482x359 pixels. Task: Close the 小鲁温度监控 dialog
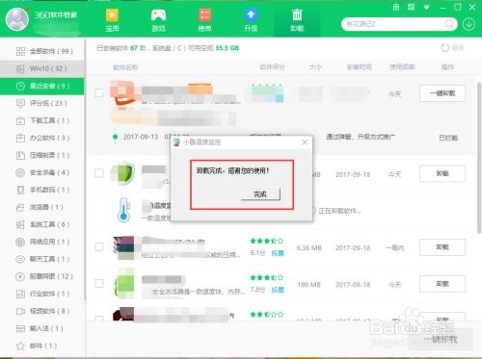pyautogui.click(x=305, y=142)
